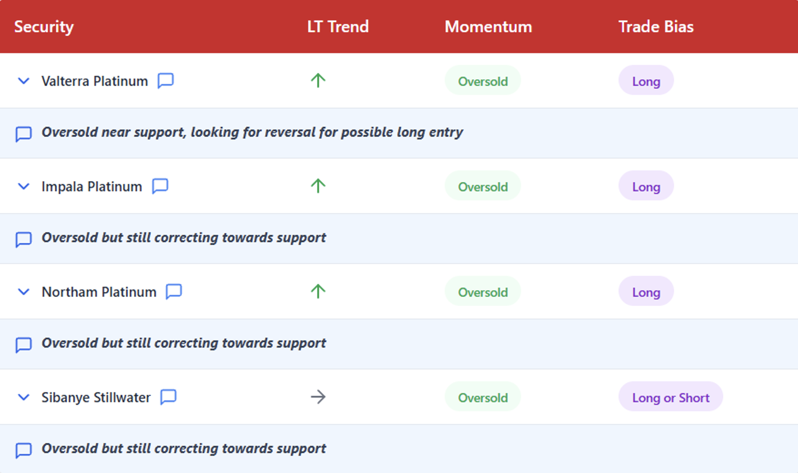Click the 'Long or Short' badge for Sibanye Stillwater

pyautogui.click(x=671, y=397)
